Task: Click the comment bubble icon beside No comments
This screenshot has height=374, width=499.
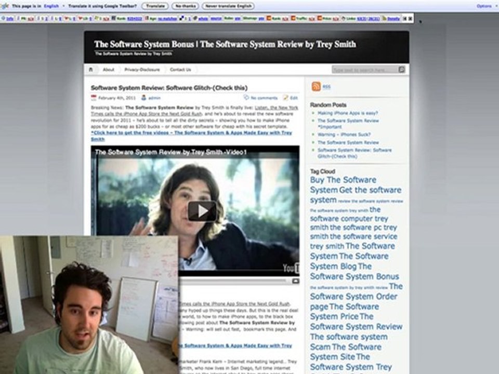Action: click(246, 97)
